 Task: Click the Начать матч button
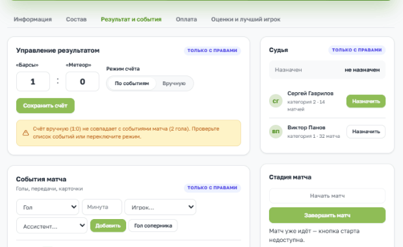(x=327, y=196)
